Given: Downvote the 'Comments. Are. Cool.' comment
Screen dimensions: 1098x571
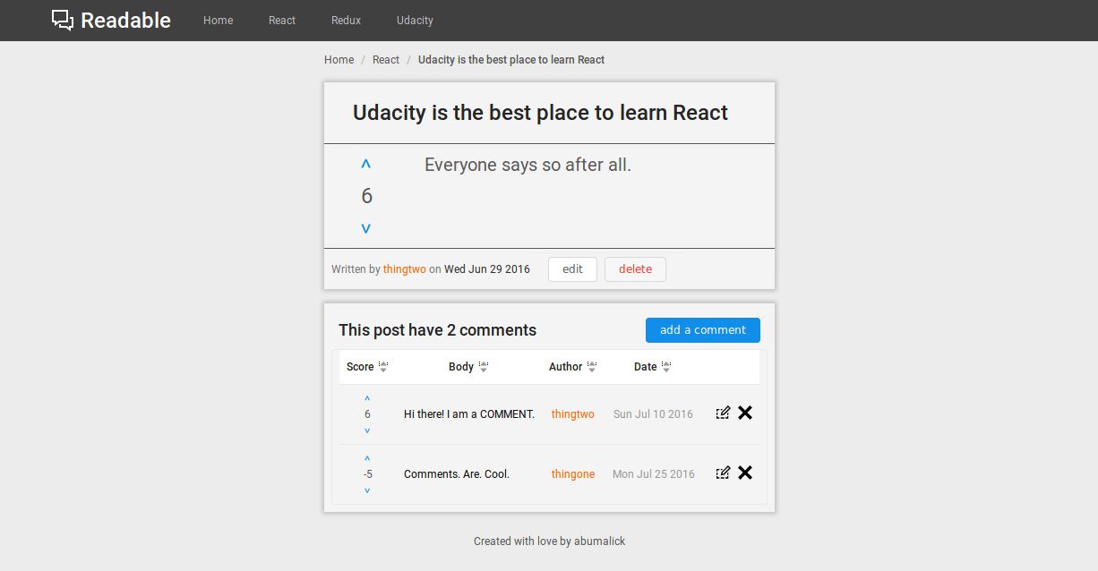Looking at the screenshot, I should pyautogui.click(x=367, y=490).
